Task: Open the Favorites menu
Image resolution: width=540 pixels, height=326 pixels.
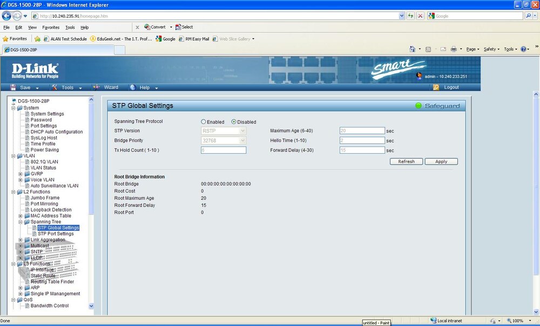Action: coord(51,27)
